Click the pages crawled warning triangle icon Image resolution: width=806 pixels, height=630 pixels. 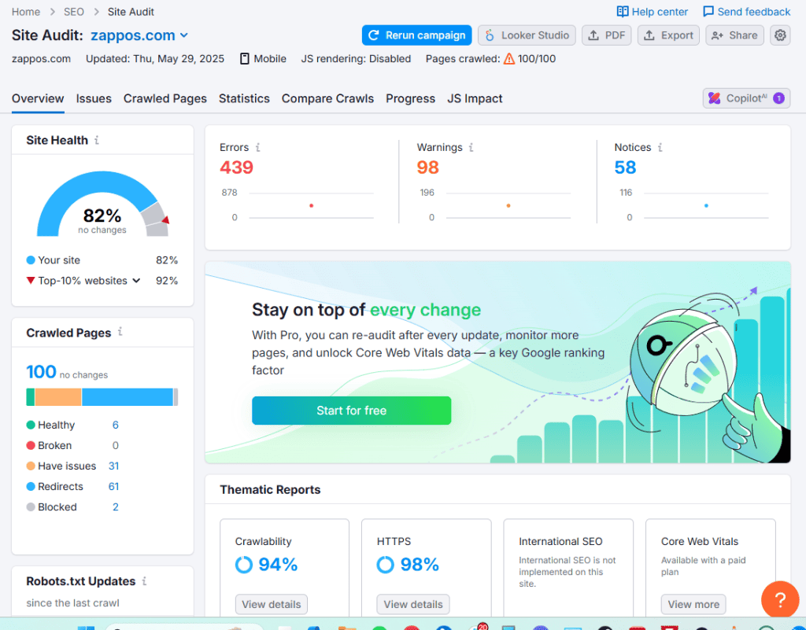point(509,58)
